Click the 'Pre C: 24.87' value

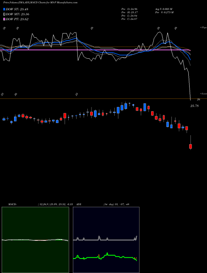point(130,19)
